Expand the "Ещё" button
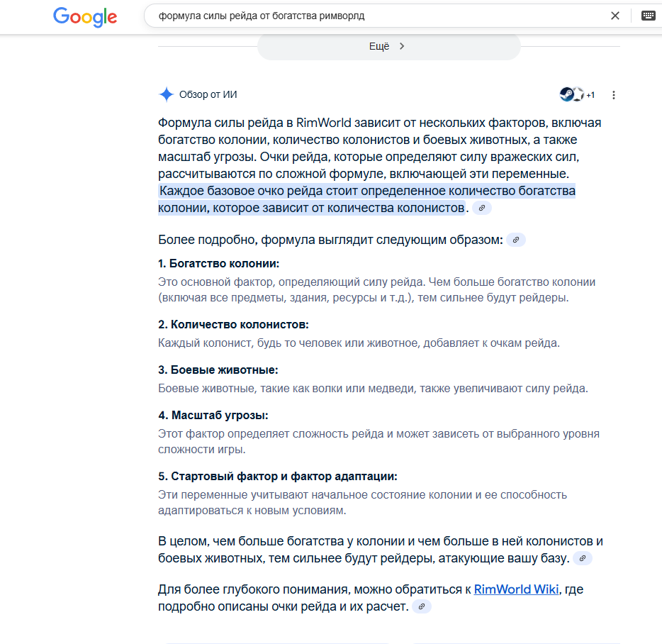662x644 pixels. tap(389, 46)
